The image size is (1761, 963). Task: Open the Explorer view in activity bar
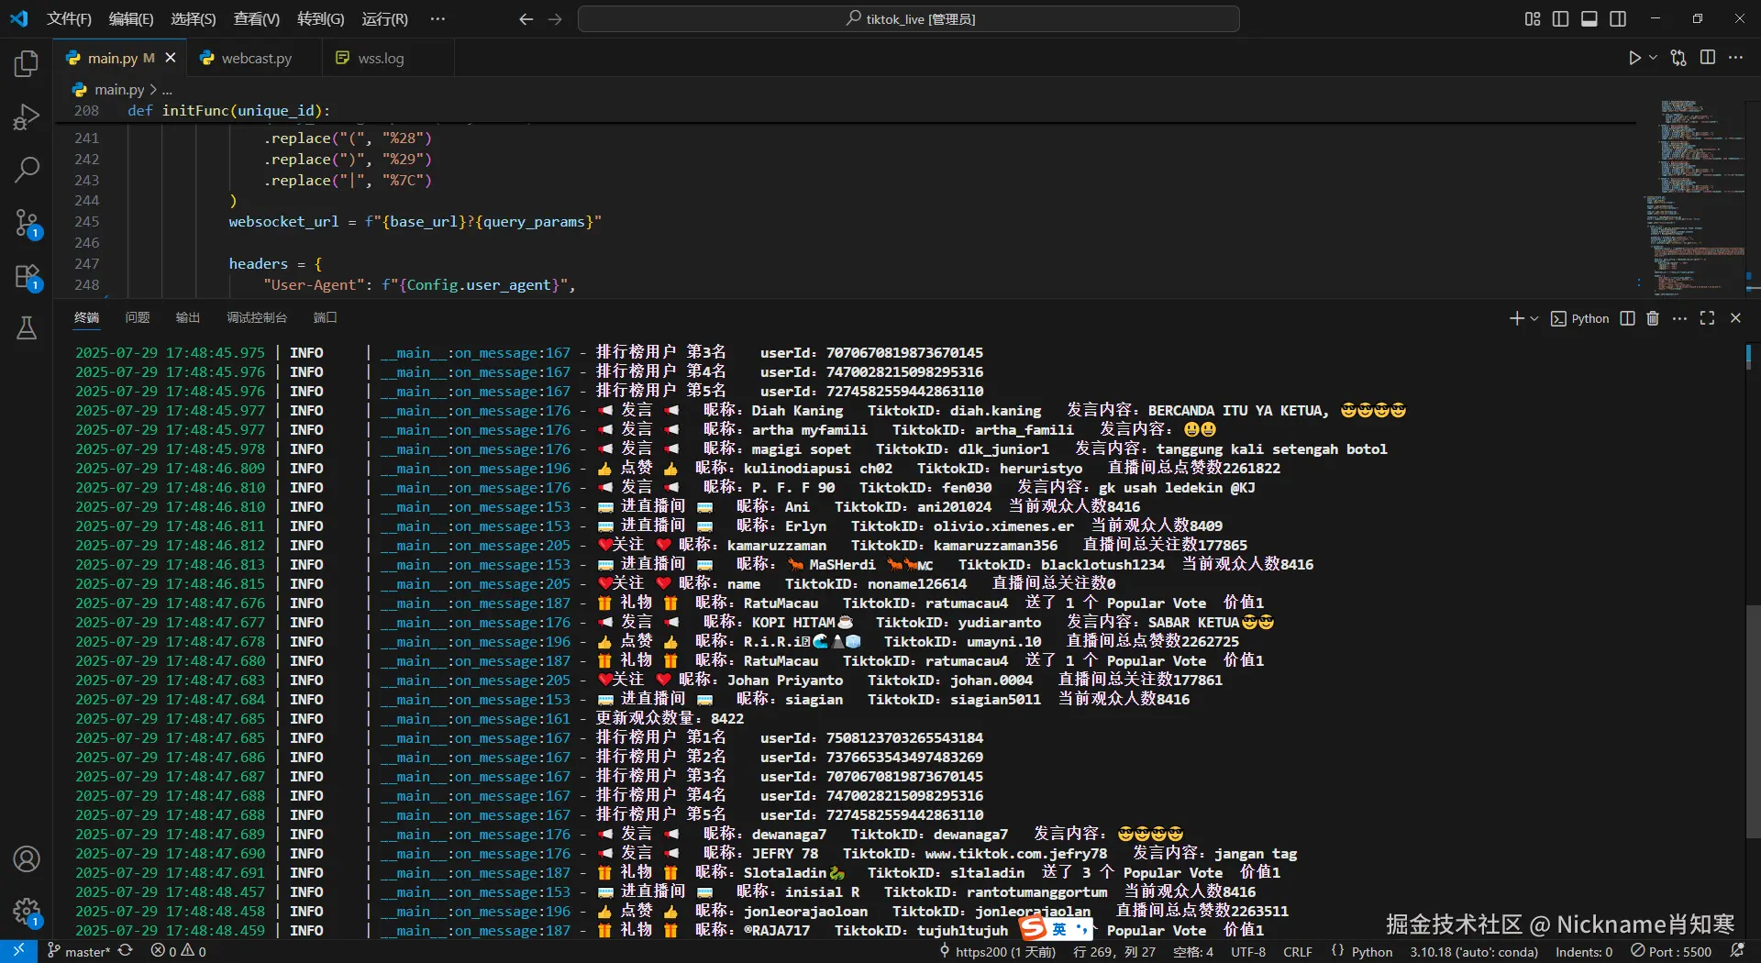pyautogui.click(x=27, y=63)
